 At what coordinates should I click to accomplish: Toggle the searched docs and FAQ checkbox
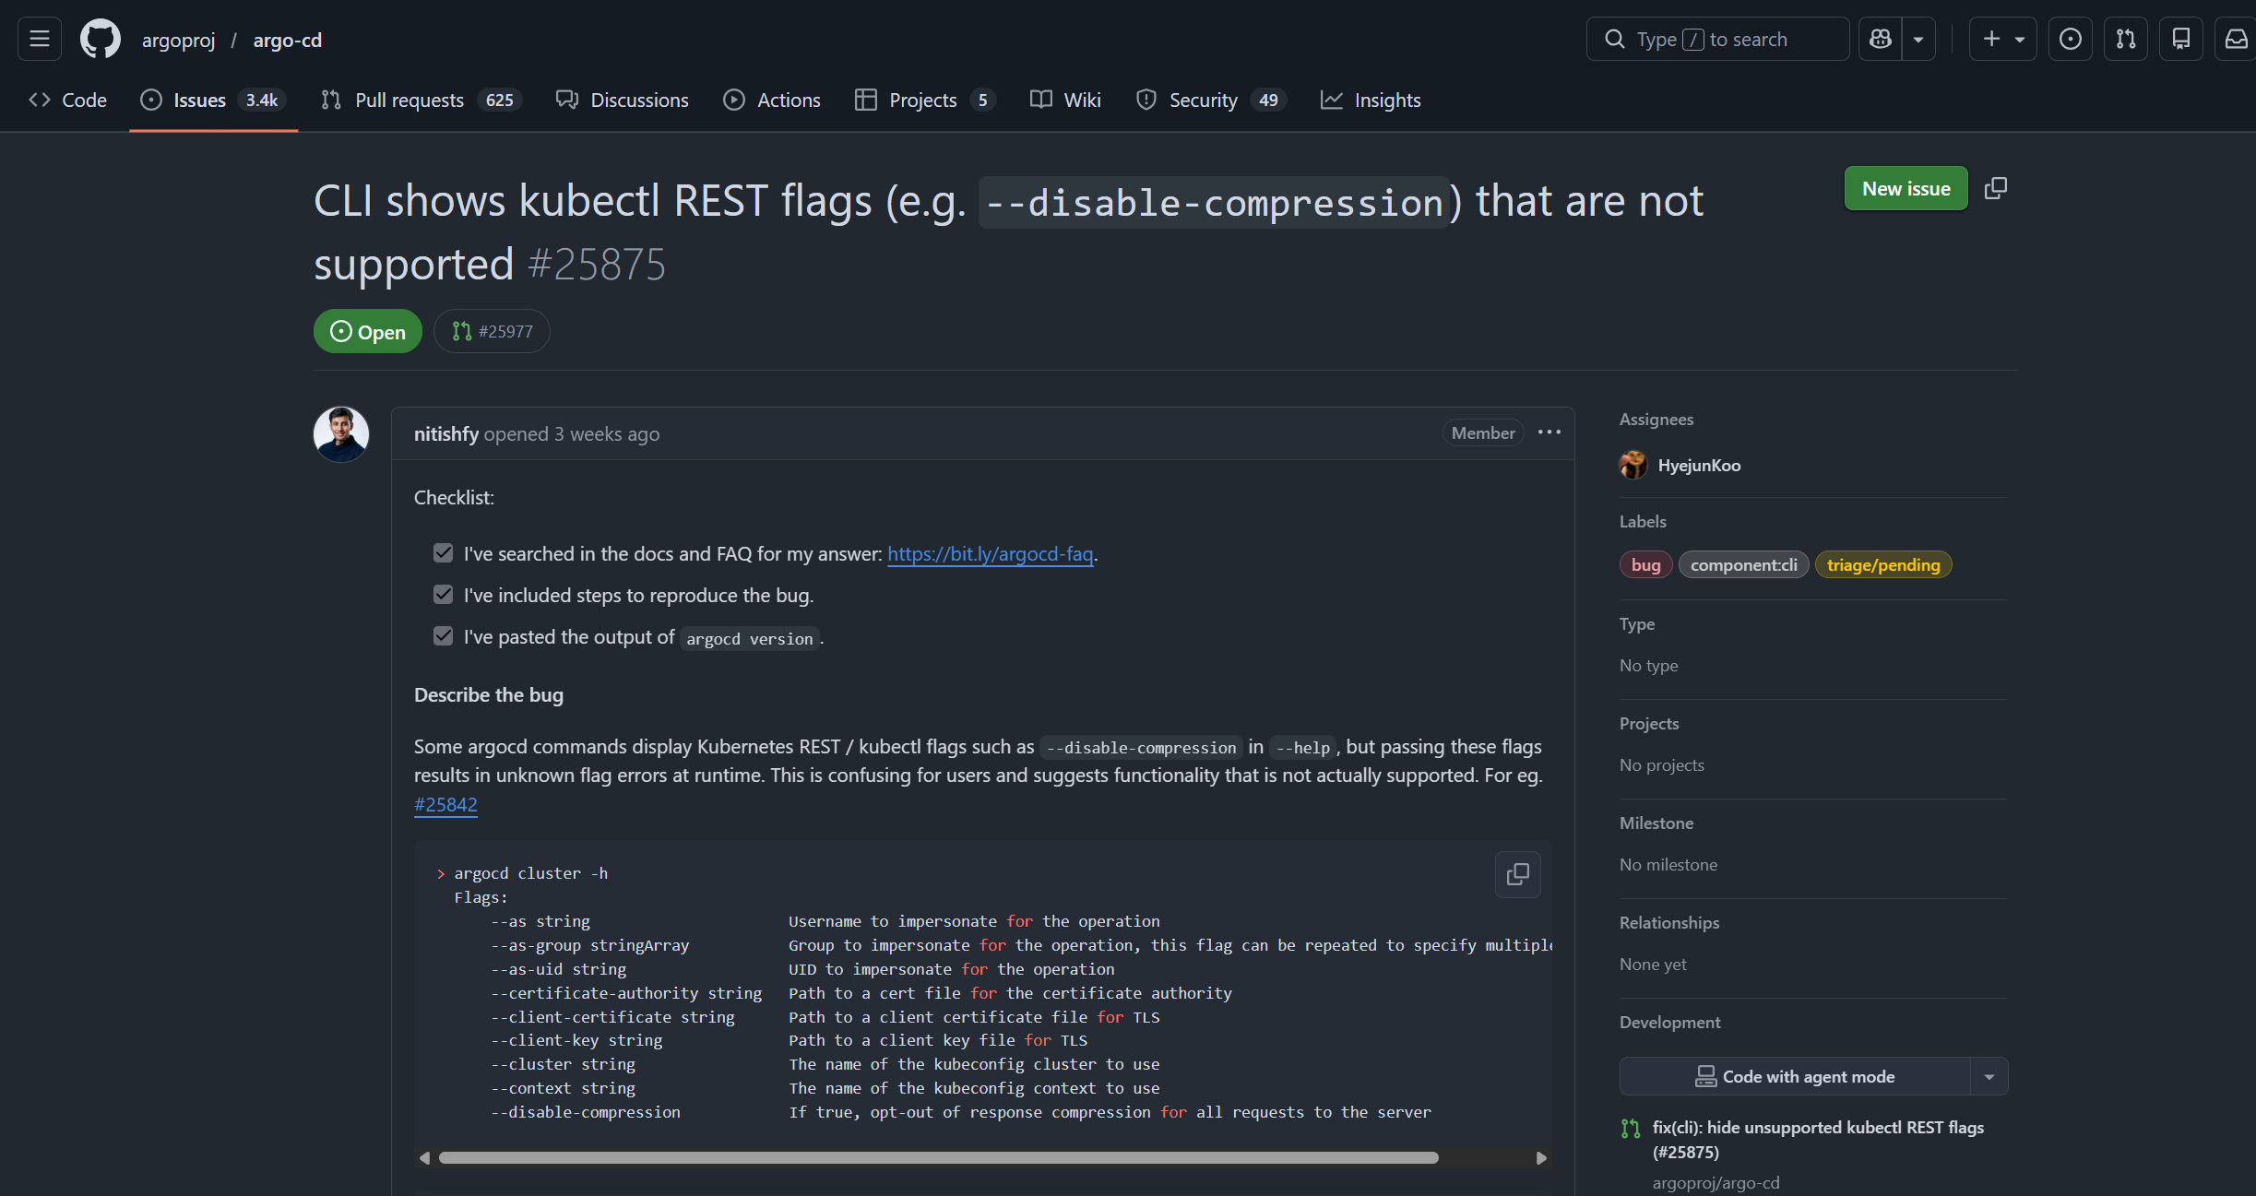[444, 553]
